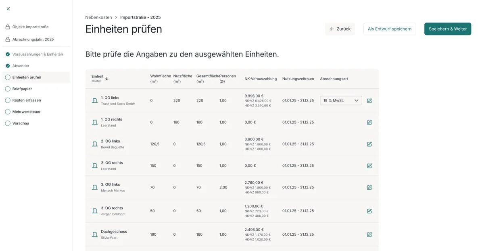Click the Nutzfläche (m²) column header

click(x=183, y=79)
